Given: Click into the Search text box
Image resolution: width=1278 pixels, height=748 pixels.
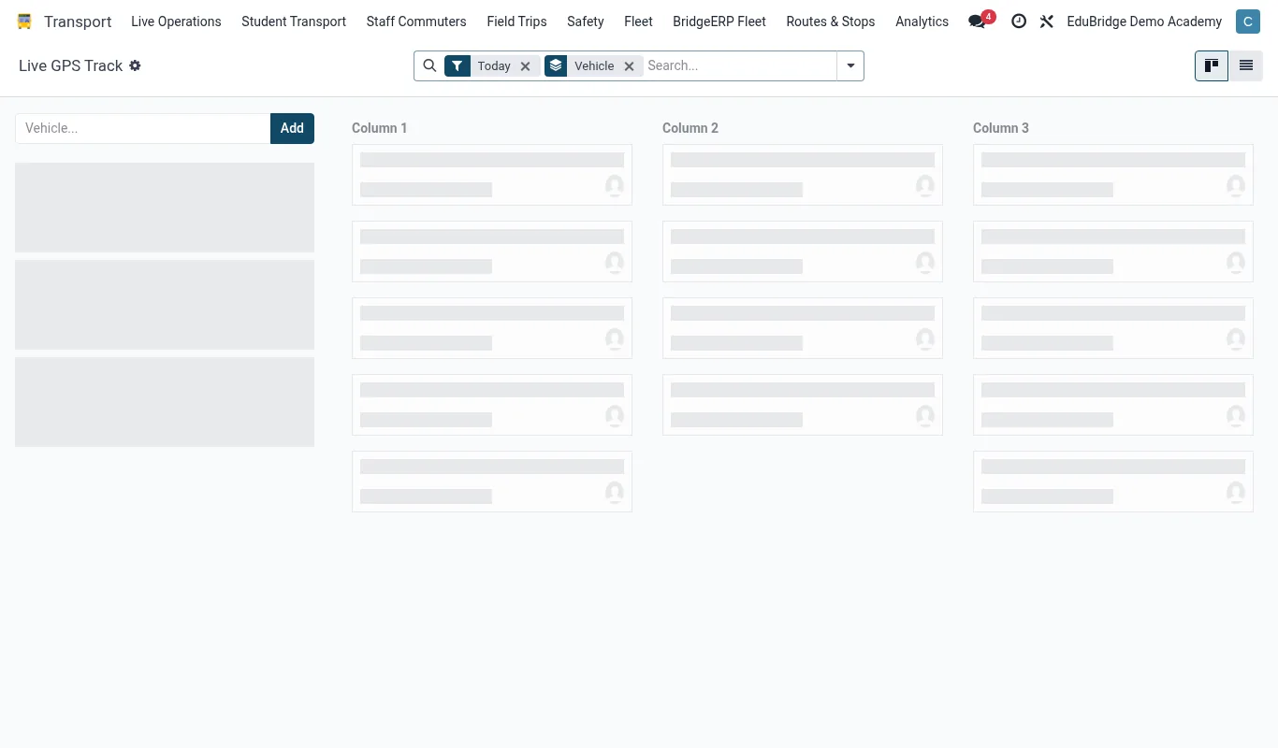Looking at the screenshot, I should 739,65.
